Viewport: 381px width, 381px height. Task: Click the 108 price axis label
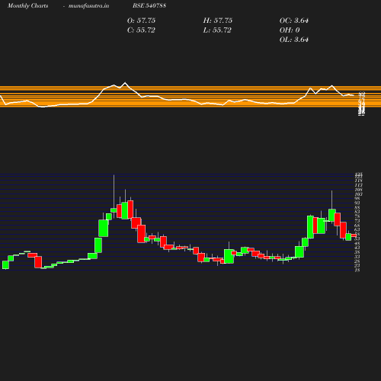(358, 190)
